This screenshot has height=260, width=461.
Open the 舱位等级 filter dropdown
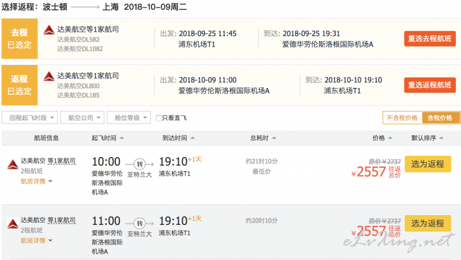129,118
